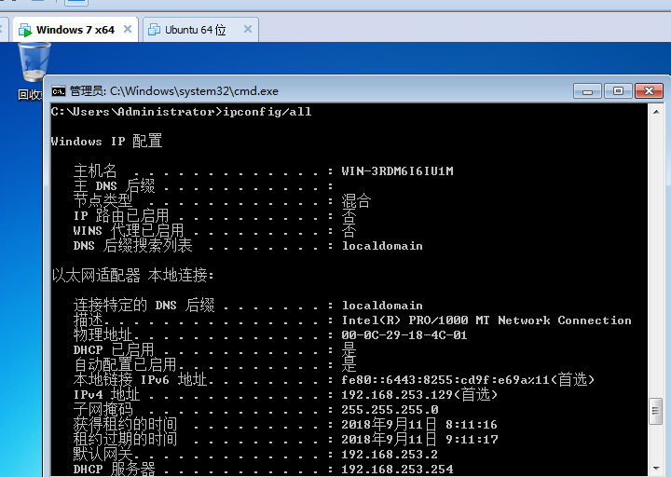Click the lease expiry time 9:11:17
671x477 pixels.
coord(472,440)
